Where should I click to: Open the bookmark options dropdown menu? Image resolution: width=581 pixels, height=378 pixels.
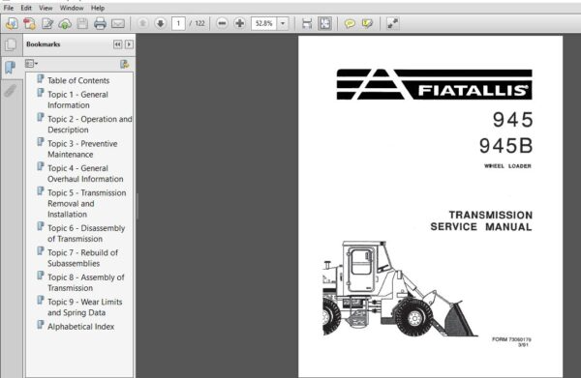pos(32,64)
